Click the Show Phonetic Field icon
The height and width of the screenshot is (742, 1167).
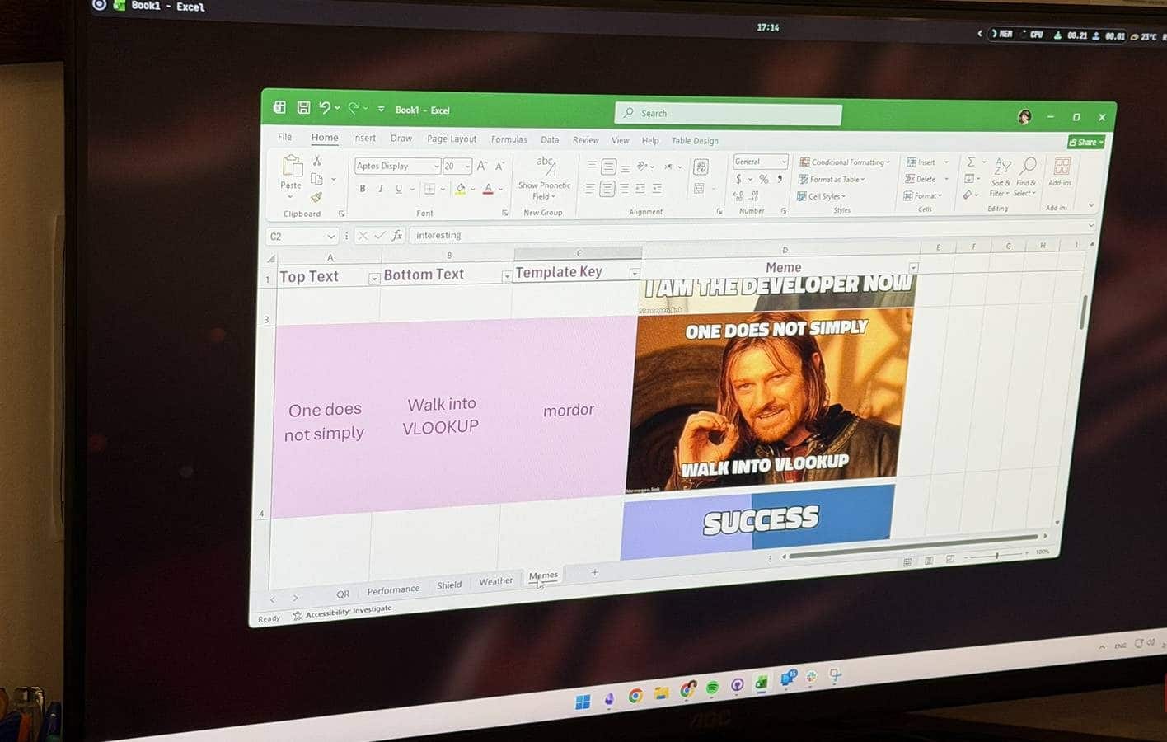546,166
